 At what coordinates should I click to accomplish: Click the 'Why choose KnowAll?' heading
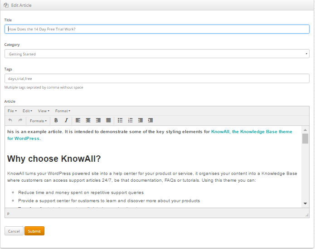54,159
